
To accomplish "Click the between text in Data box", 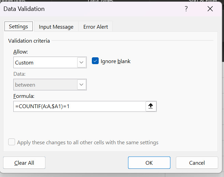I will click(25, 85).
